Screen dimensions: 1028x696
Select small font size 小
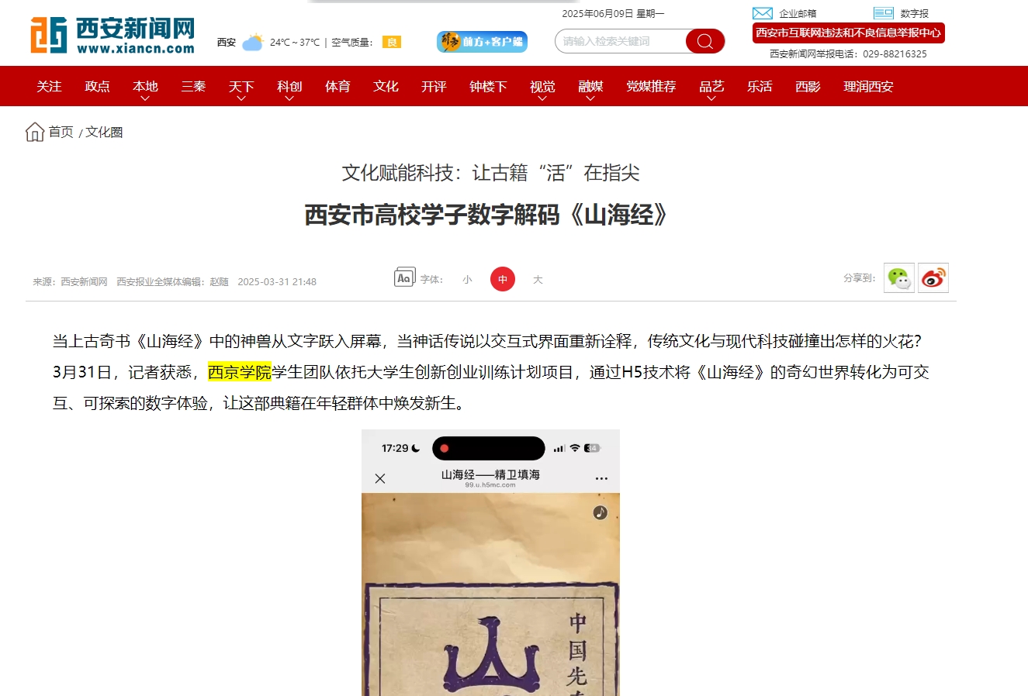click(467, 280)
